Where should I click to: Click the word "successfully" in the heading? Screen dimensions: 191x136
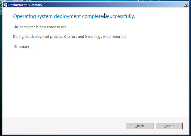[121, 16]
